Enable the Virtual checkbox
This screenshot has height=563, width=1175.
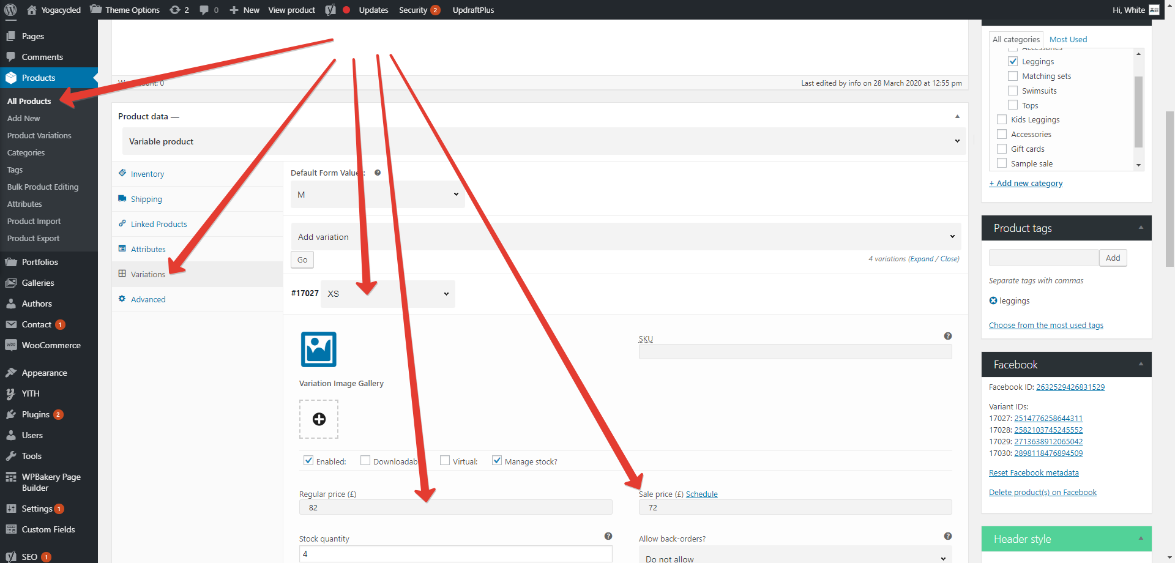445,461
